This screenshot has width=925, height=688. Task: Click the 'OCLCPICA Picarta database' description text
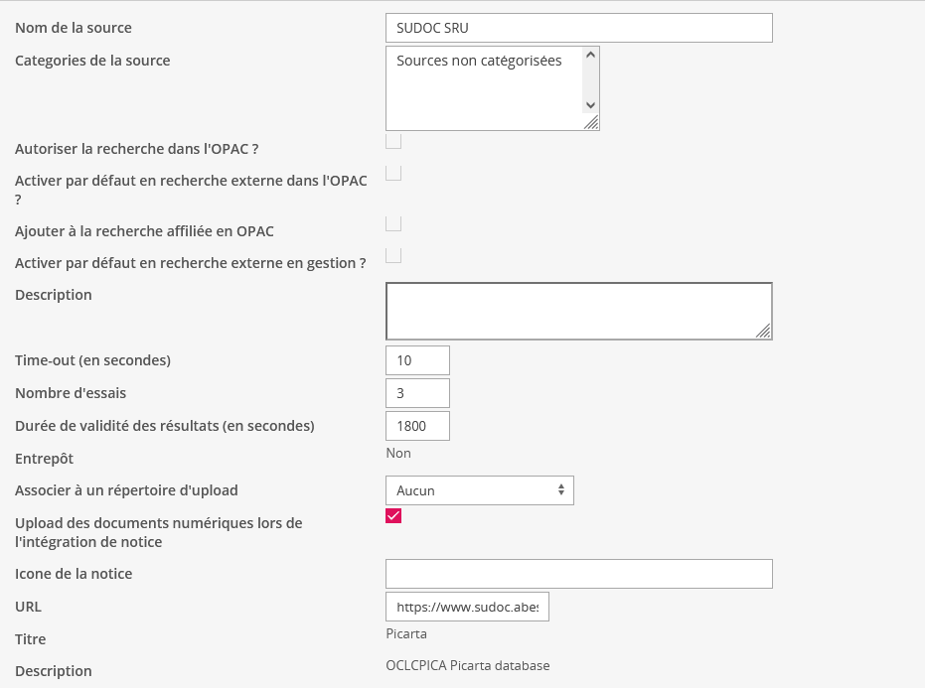(467, 665)
